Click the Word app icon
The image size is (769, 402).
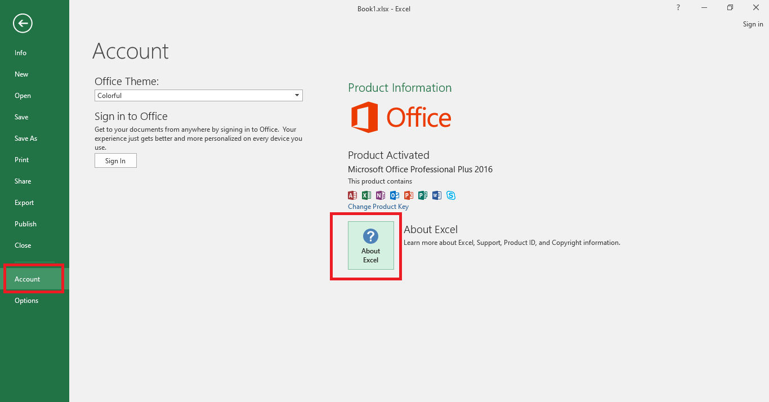point(437,195)
